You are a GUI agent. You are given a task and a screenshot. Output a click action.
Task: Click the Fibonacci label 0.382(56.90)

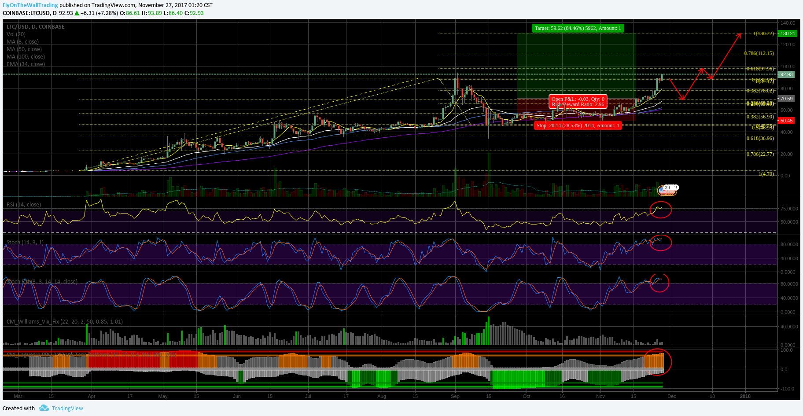760,117
